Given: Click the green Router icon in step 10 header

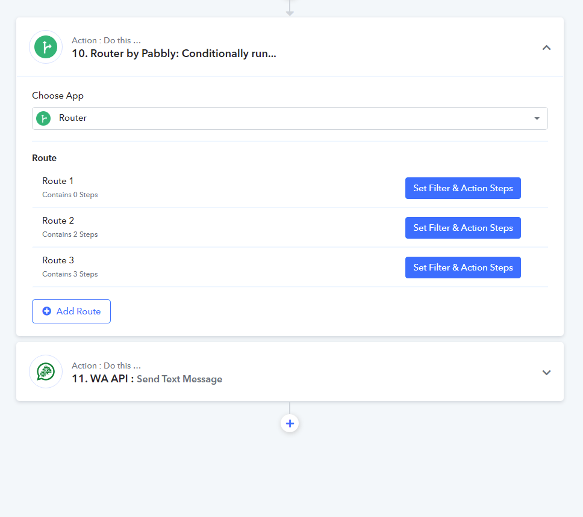Looking at the screenshot, I should [x=46, y=47].
